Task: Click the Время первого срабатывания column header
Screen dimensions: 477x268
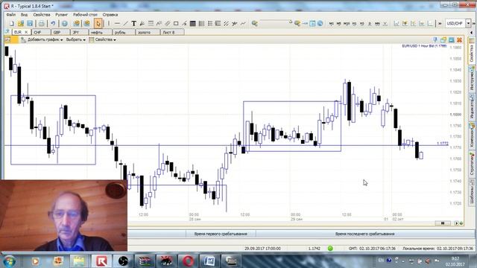Action: click(x=221, y=234)
